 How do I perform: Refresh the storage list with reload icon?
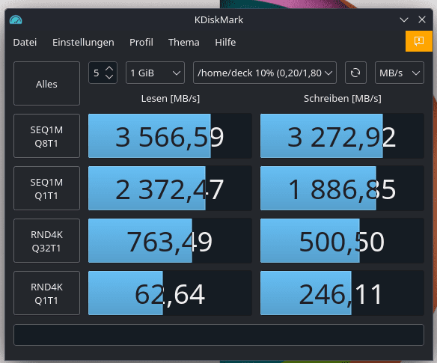click(355, 73)
